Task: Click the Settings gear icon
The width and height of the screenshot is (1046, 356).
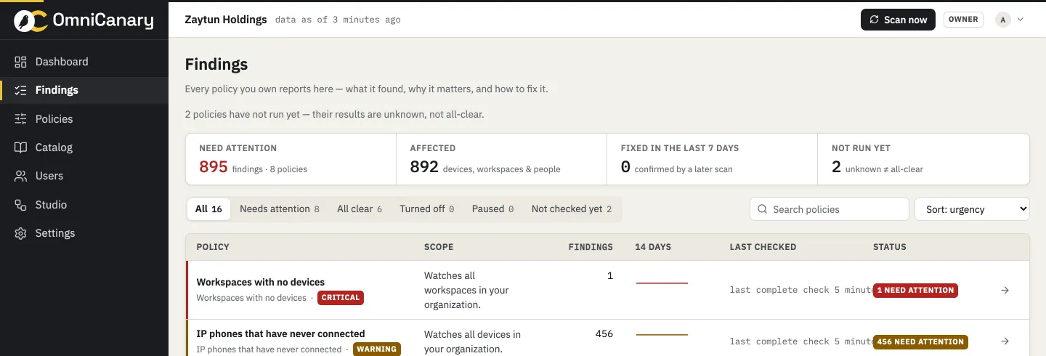Action: [21, 233]
